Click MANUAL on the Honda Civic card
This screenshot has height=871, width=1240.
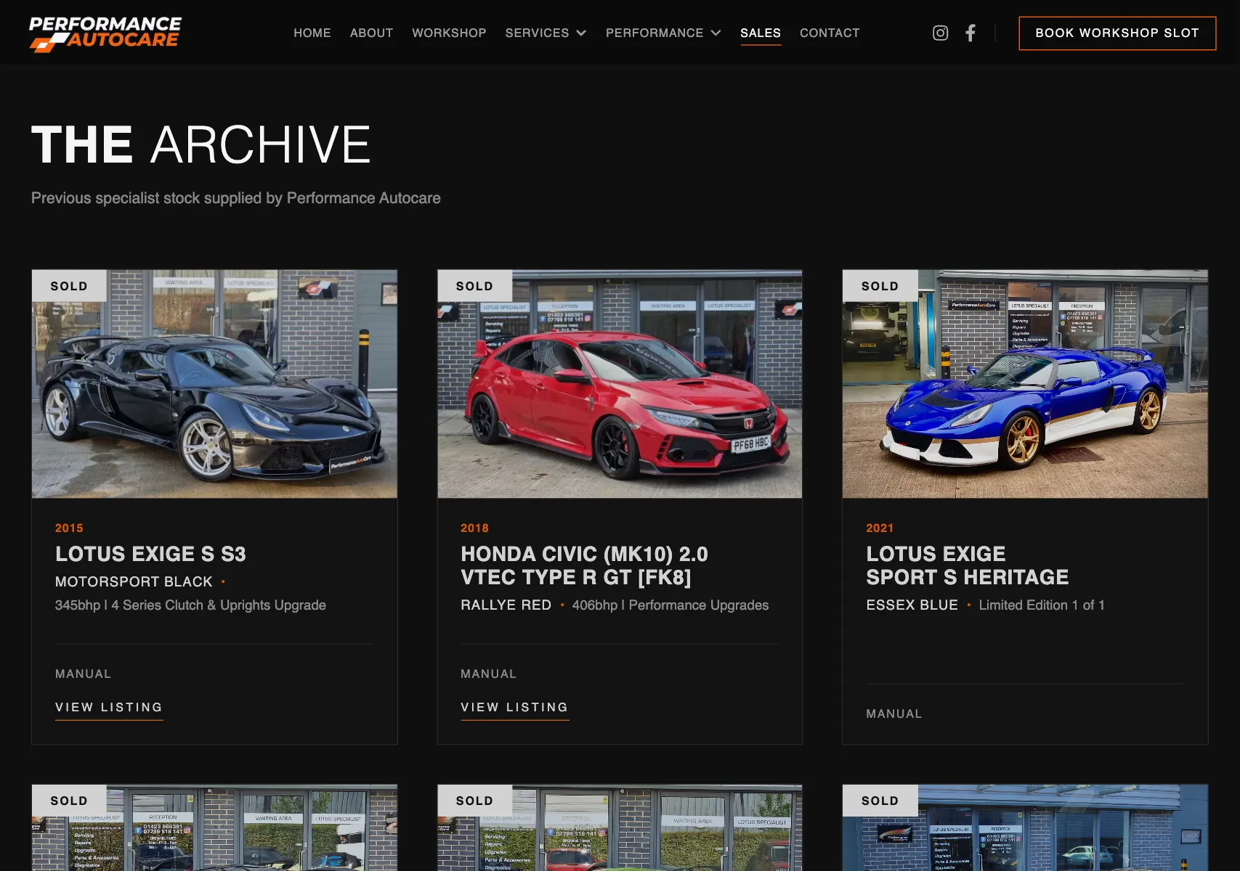click(x=488, y=674)
